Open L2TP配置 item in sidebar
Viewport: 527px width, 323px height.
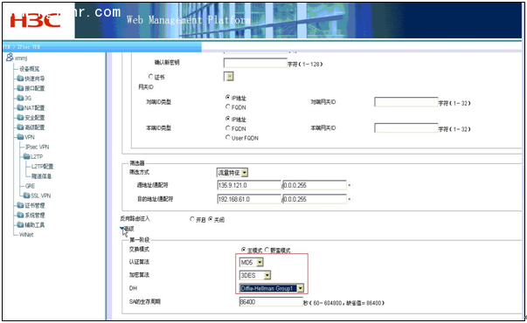tap(42, 166)
